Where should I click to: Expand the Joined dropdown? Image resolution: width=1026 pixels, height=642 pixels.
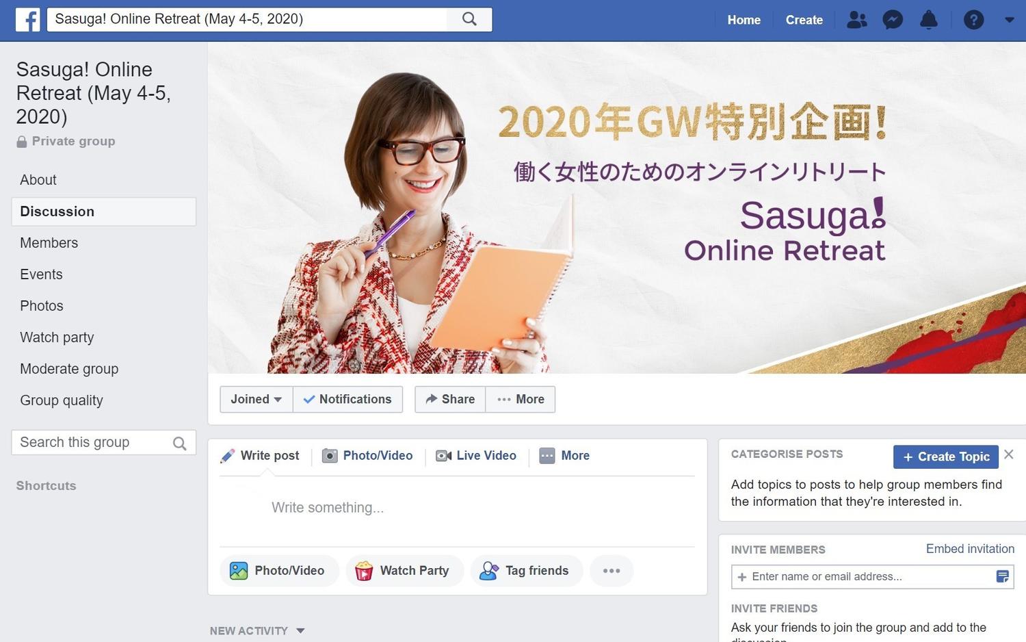pyautogui.click(x=256, y=400)
